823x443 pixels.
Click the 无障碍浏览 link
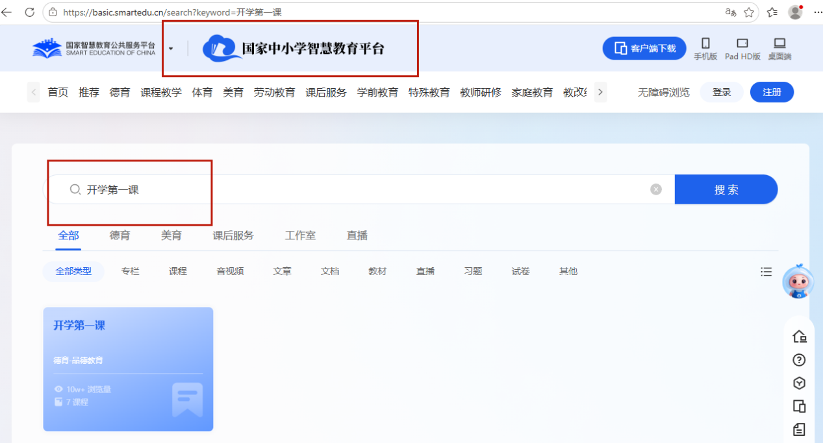(x=663, y=92)
